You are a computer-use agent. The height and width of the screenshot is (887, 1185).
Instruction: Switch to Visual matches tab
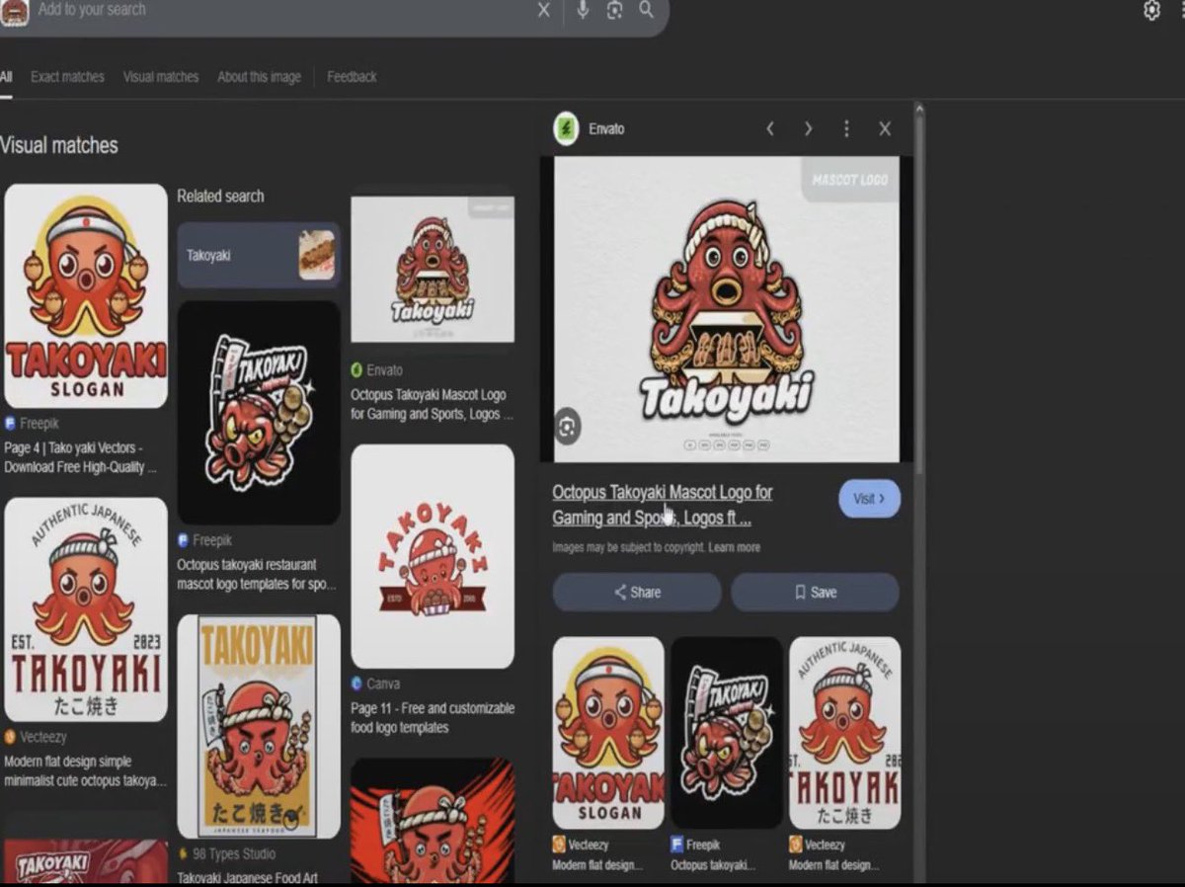click(161, 77)
